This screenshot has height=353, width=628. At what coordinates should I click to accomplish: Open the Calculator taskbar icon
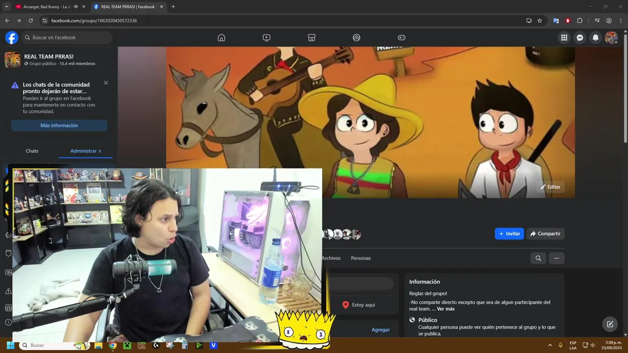coord(184,345)
